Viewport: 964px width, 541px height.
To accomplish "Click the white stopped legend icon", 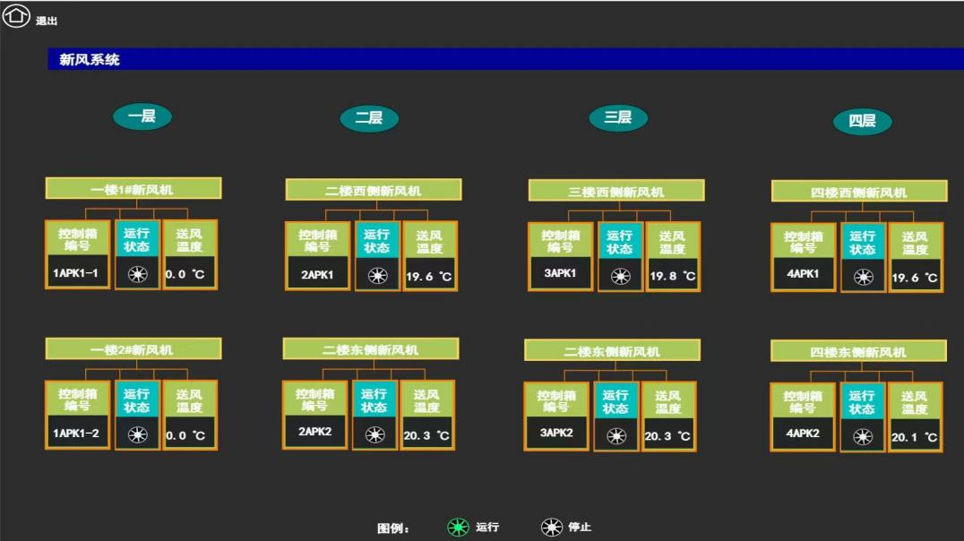I will (552, 528).
